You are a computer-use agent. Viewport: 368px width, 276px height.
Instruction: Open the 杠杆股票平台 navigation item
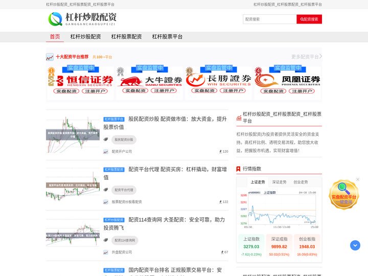tap(167, 37)
